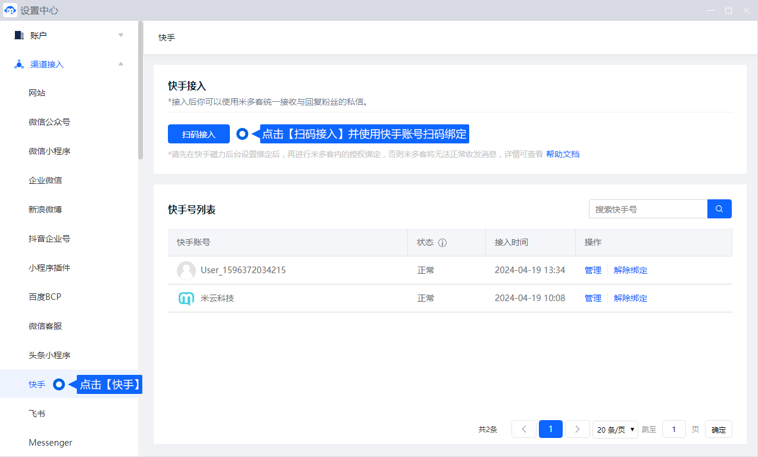
Task: Click the User_1596372034215 avatar
Action: pyautogui.click(x=186, y=270)
